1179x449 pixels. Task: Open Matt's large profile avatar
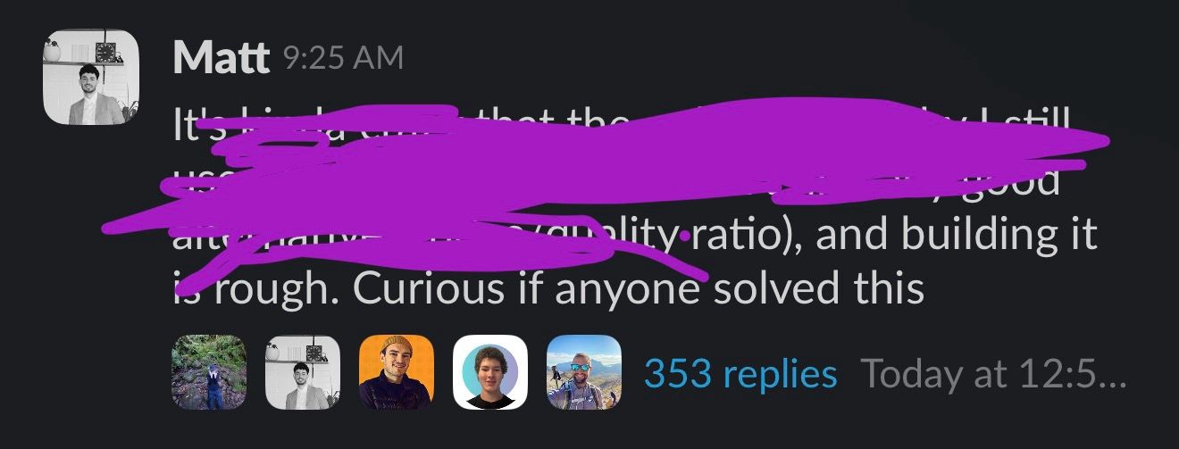coord(91,78)
